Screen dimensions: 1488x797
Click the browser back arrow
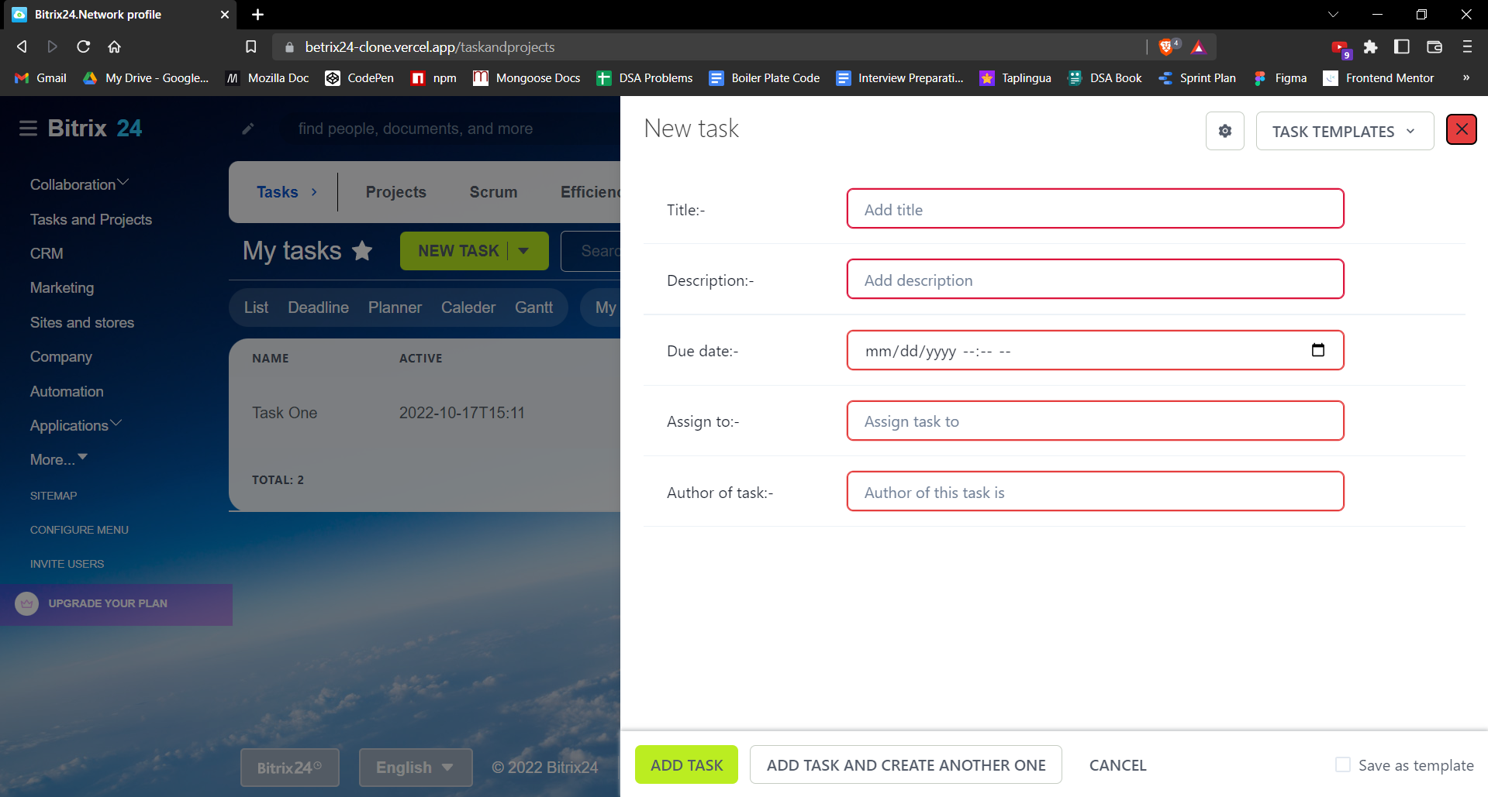22,46
